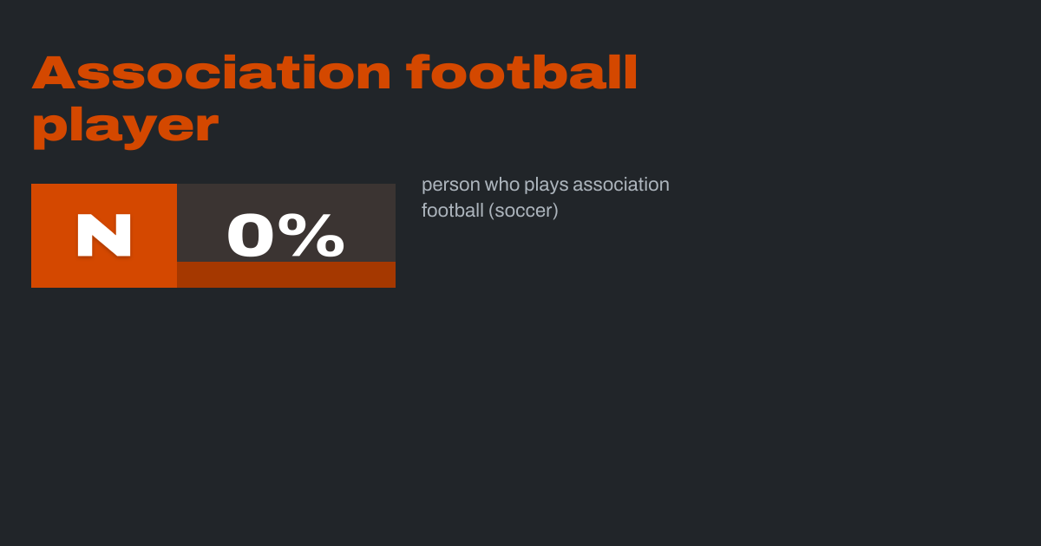Click the word "plays" in the description
1041x546 pixels.
click(x=546, y=185)
